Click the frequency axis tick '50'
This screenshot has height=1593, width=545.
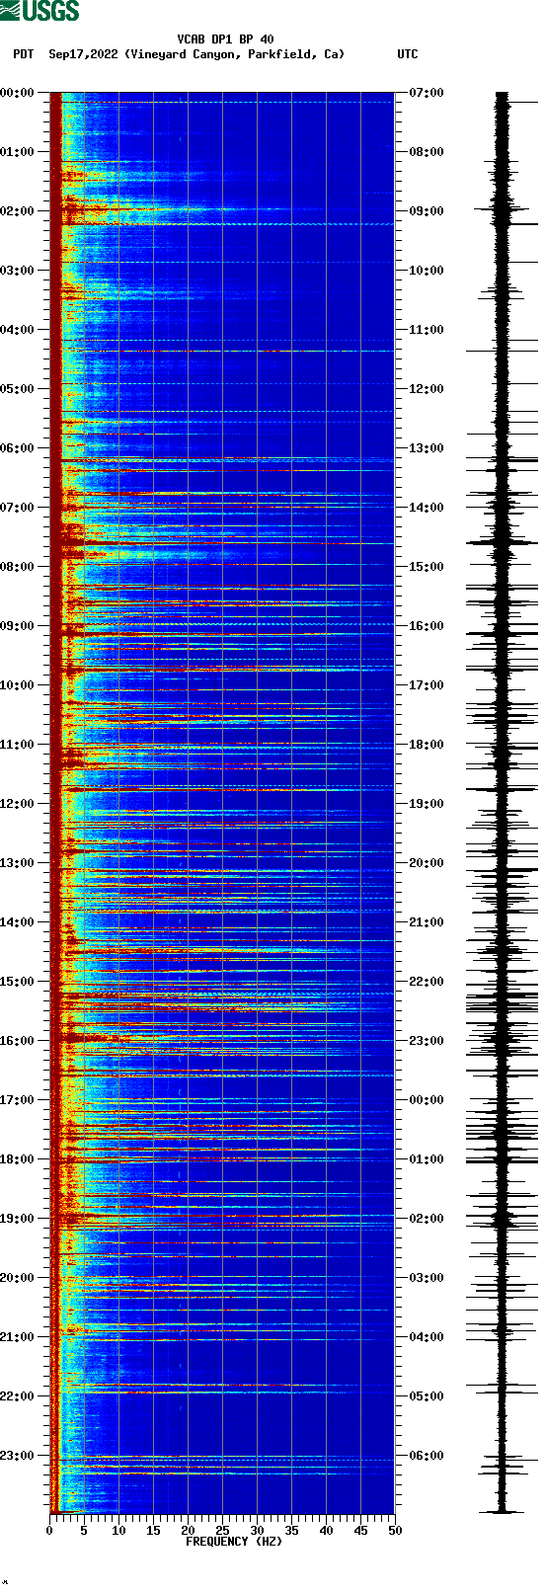(x=395, y=1531)
